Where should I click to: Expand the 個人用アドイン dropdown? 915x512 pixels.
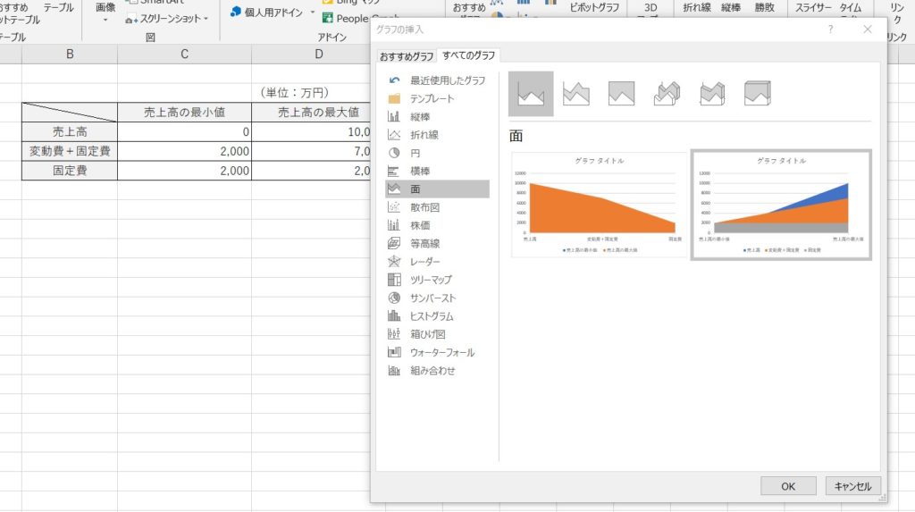click(313, 13)
